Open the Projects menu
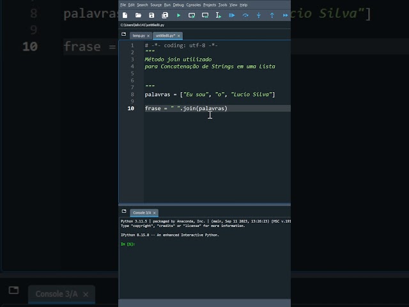 coord(210,5)
